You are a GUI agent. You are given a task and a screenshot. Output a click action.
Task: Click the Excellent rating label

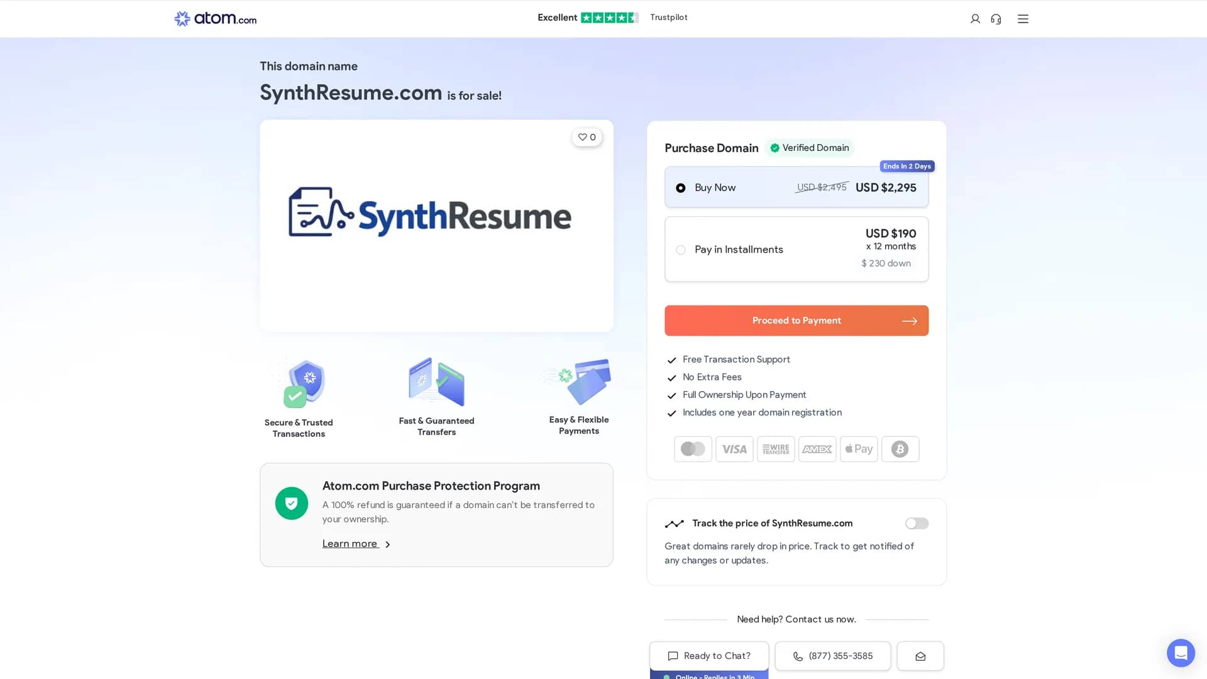pyautogui.click(x=557, y=18)
